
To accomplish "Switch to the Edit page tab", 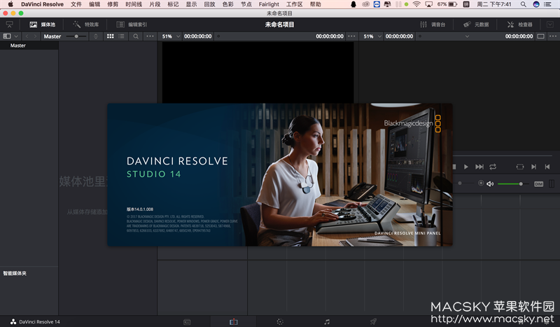I will [x=234, y=322].
